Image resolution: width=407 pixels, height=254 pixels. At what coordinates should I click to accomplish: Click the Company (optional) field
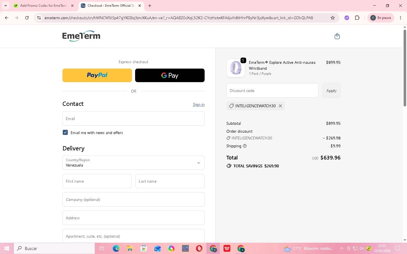[x=133, y=200]
